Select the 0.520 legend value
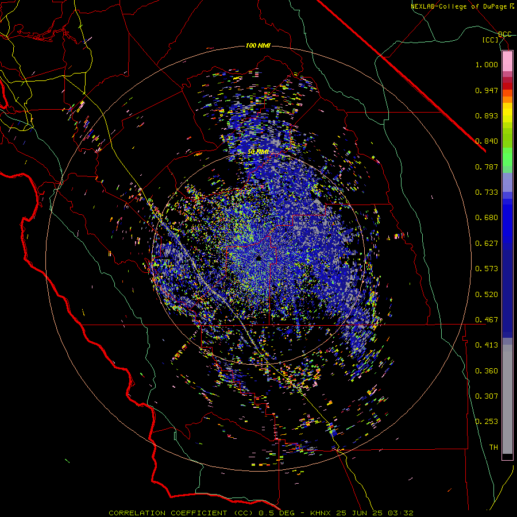 487,295
